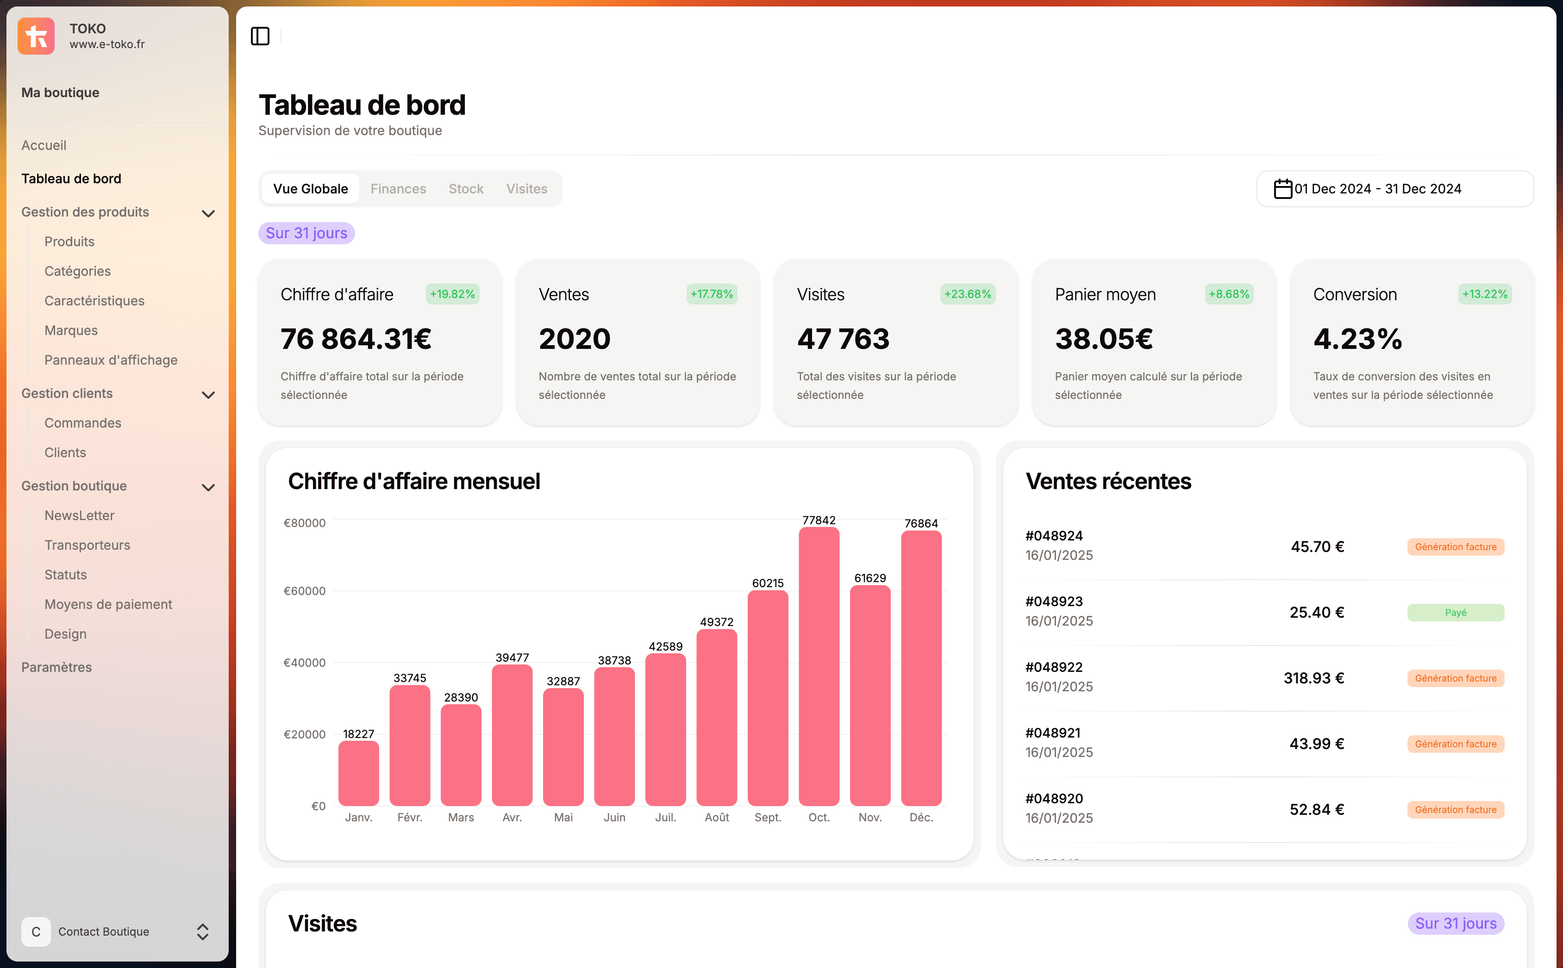Toggle the sidebar collapse icon

pyautogui.click(x=261, y=37)
